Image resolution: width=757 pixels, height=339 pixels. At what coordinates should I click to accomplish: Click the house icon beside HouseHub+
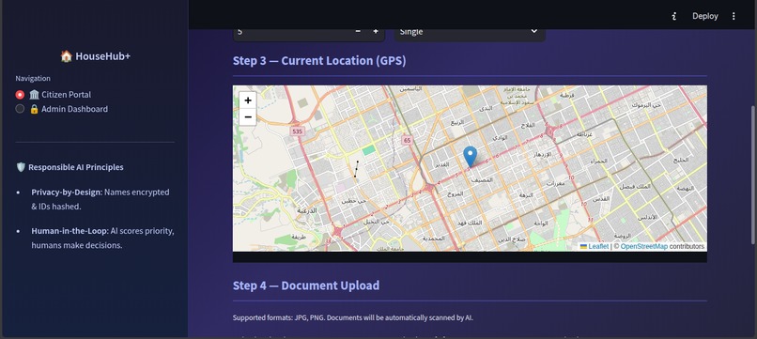click(x=66, y=56)
